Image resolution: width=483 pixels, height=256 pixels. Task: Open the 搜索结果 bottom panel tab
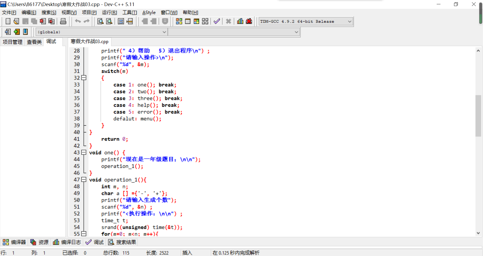click(122, 242)
